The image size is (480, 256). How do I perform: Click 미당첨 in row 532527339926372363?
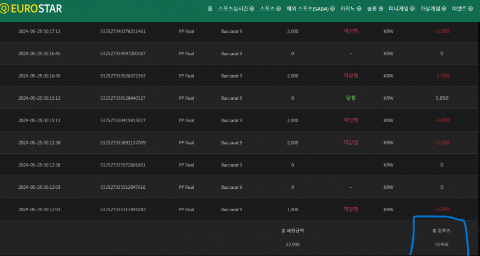coord(351,76)
